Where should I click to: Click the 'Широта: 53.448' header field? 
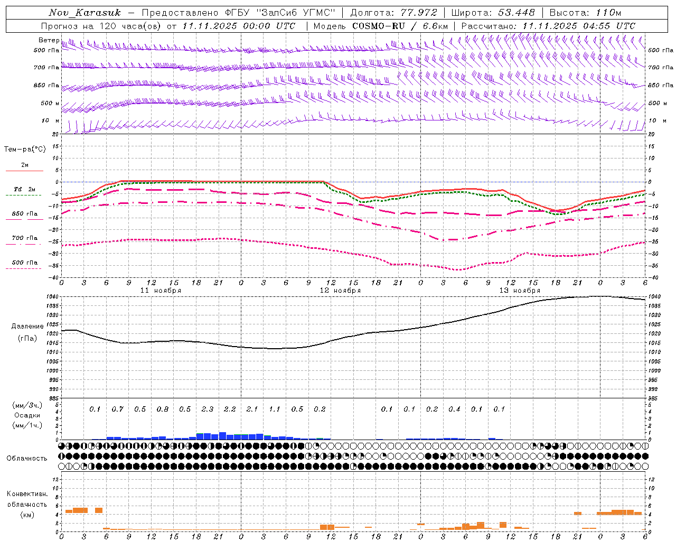[493, 13]
